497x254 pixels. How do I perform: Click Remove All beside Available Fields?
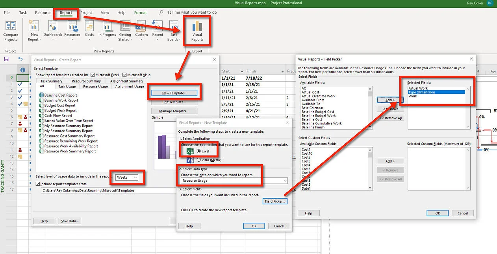click(x=390, y=118)
